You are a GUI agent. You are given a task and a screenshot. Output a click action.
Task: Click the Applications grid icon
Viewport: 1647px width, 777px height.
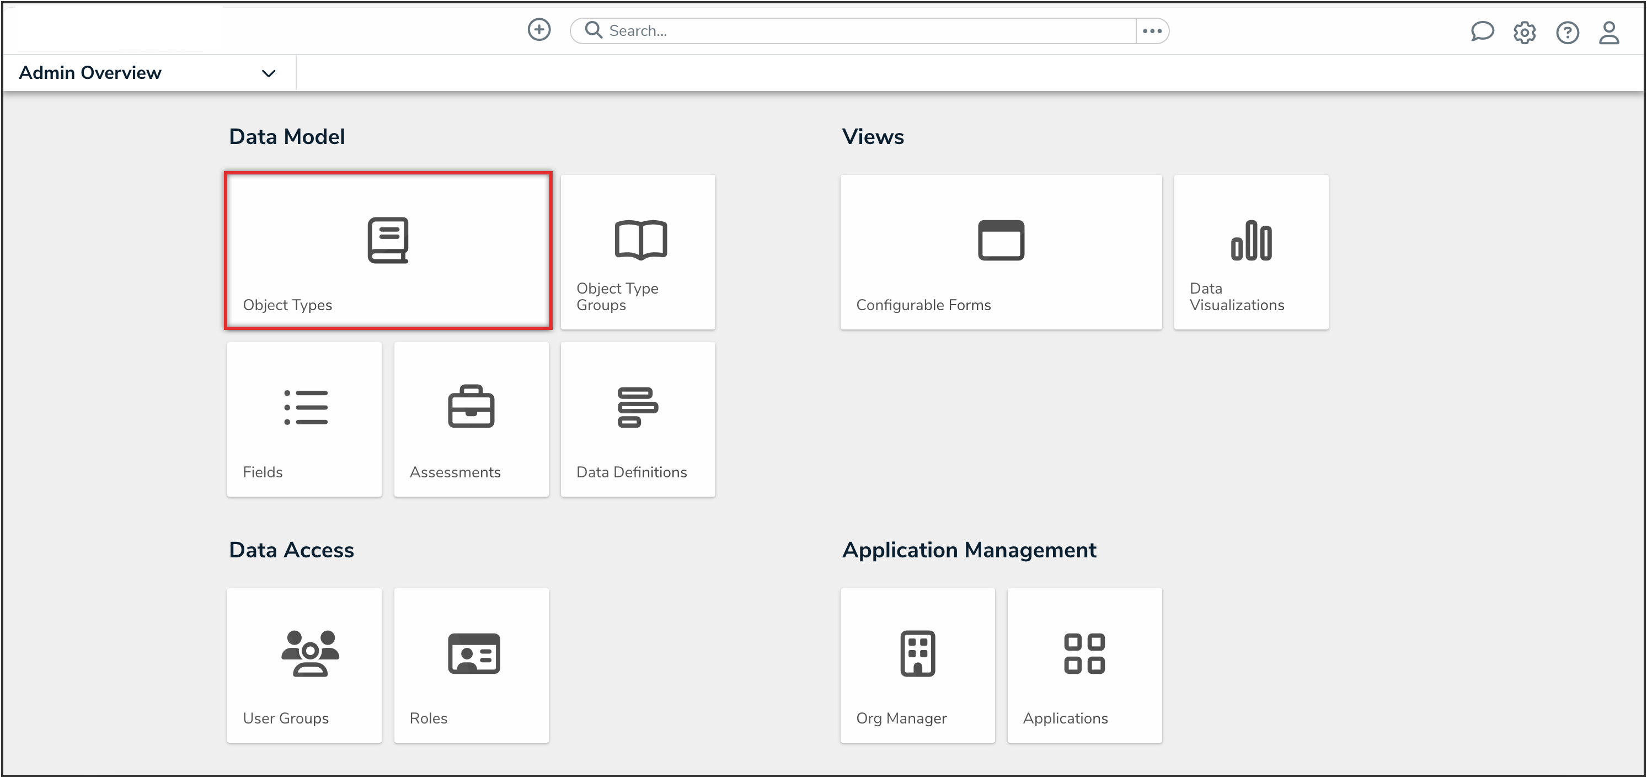(1084, 653)
